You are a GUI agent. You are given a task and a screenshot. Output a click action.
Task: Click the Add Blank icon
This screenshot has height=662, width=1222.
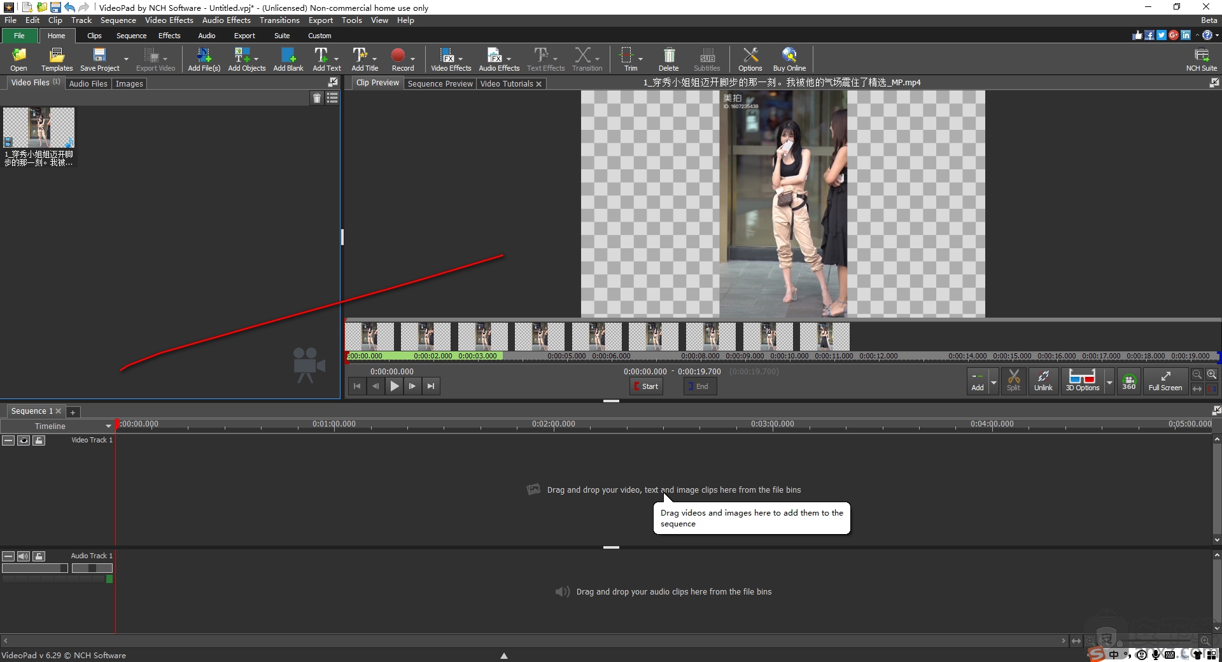point(288,59)
